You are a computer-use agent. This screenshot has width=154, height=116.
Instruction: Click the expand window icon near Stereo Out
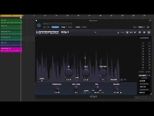coord(150,20)
